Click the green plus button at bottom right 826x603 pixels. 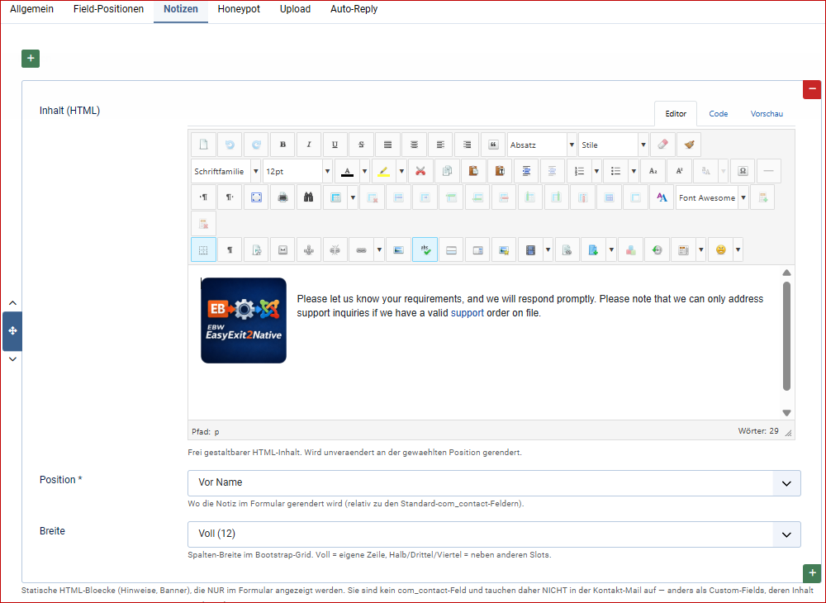pos(812,573)
